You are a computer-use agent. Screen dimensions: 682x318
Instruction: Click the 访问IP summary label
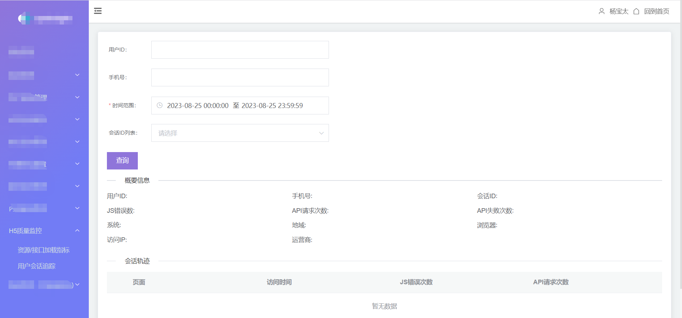117,240
